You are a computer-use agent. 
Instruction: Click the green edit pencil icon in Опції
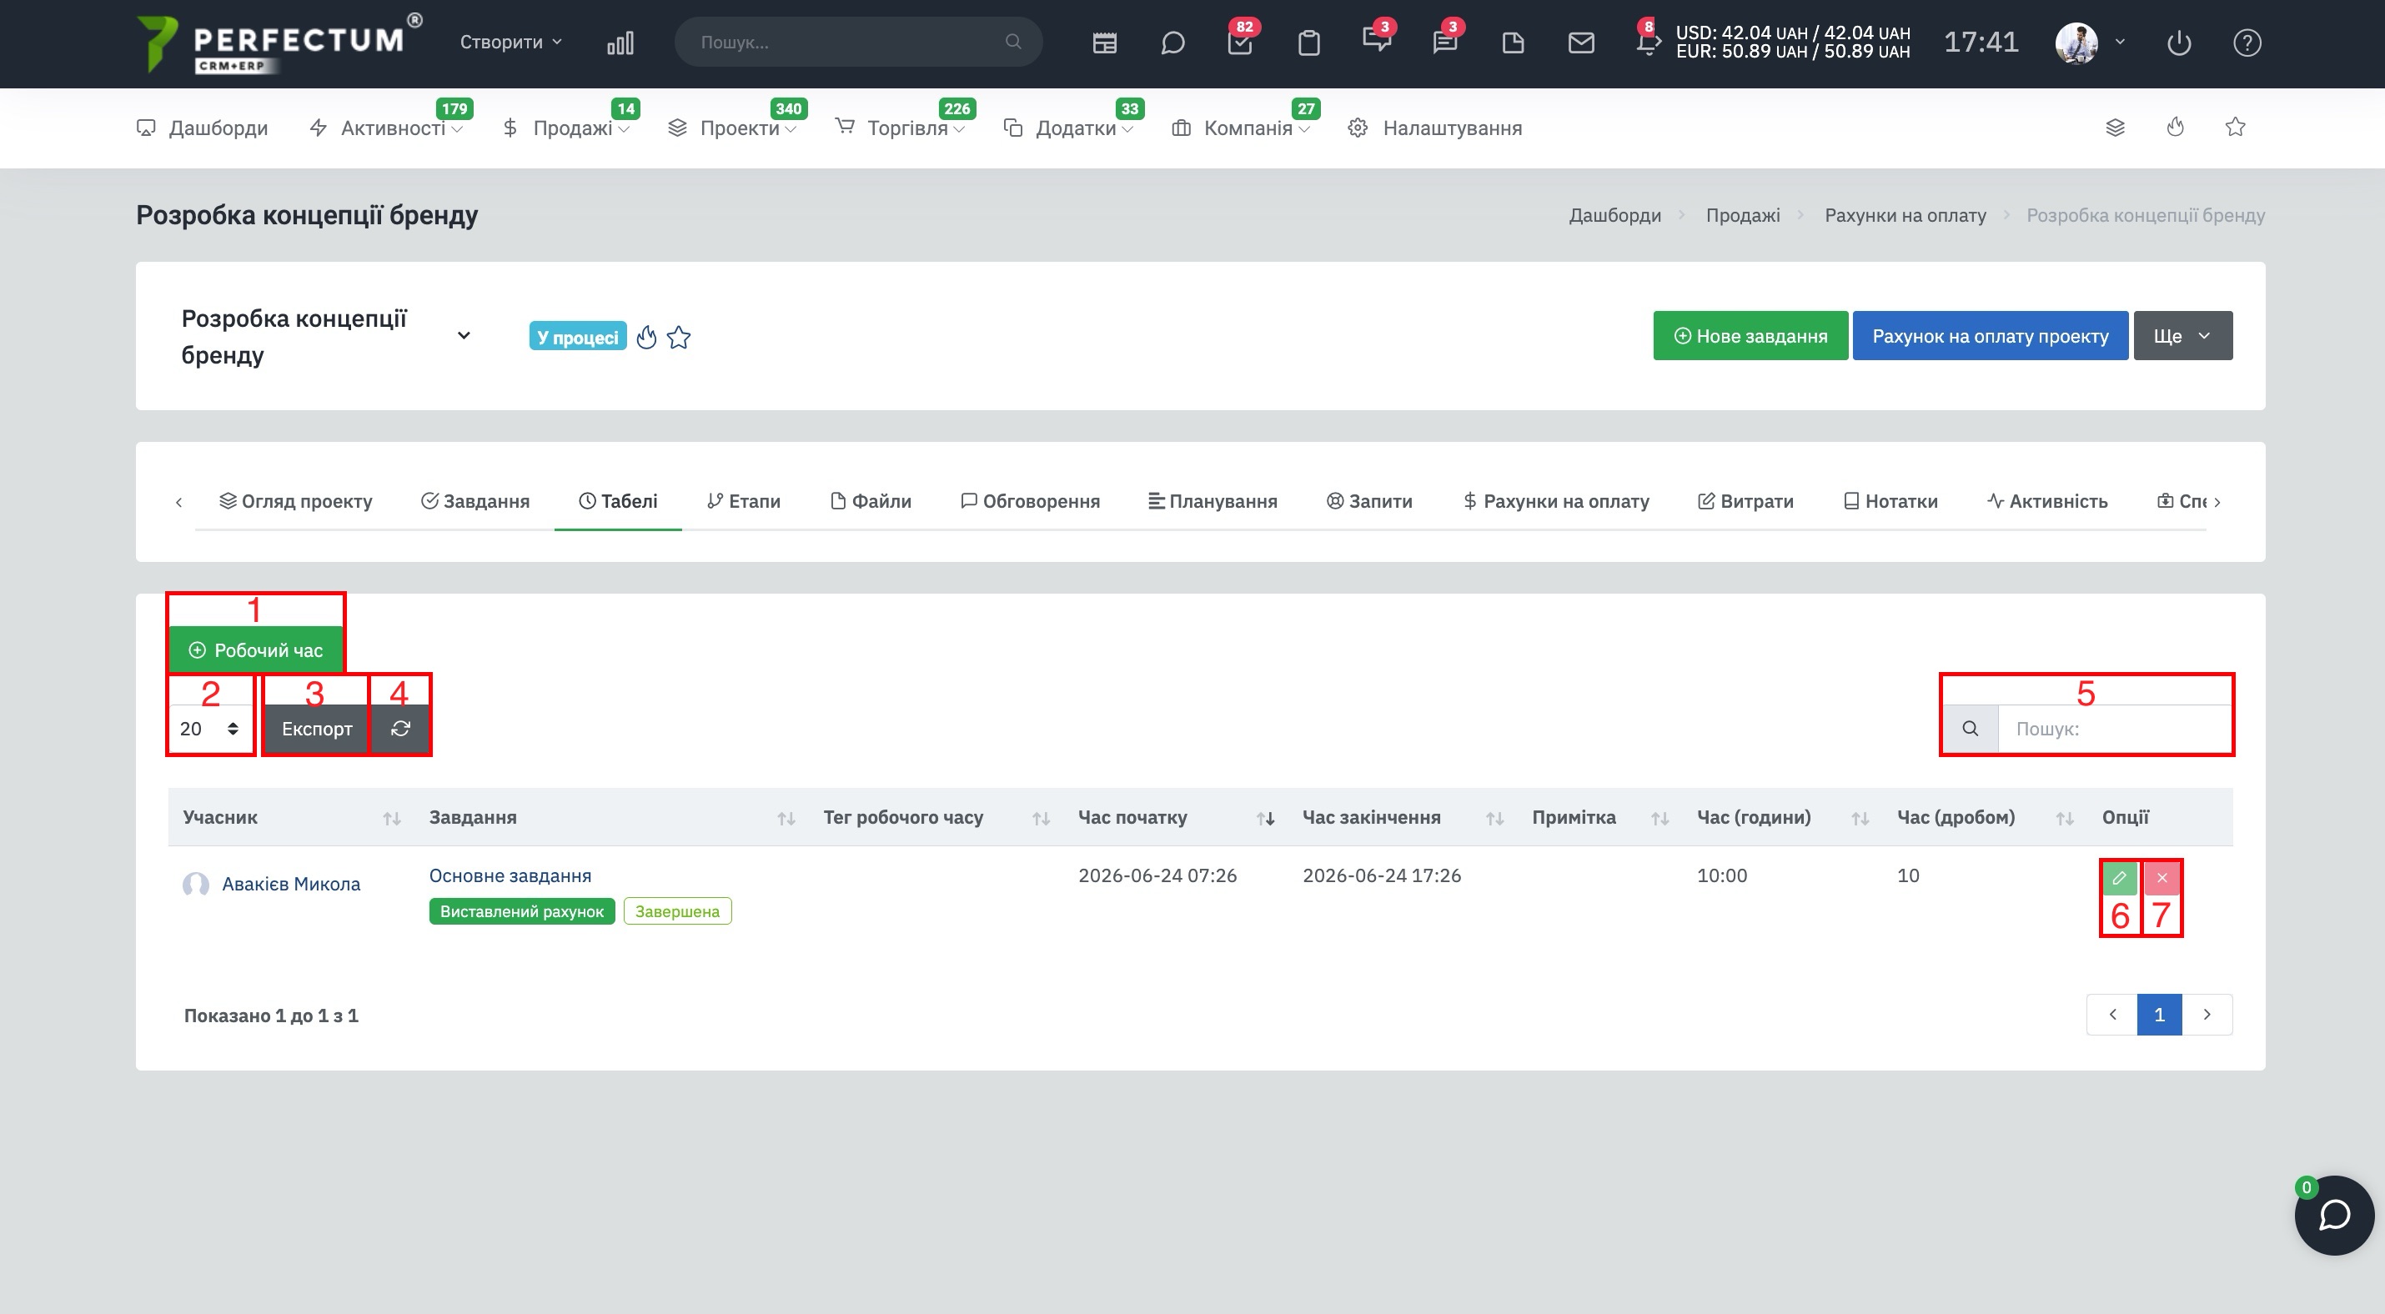click(x=2119, y=877)
